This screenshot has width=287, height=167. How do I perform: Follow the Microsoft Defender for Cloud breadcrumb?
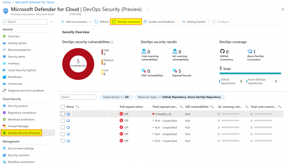tap(35, 2)
